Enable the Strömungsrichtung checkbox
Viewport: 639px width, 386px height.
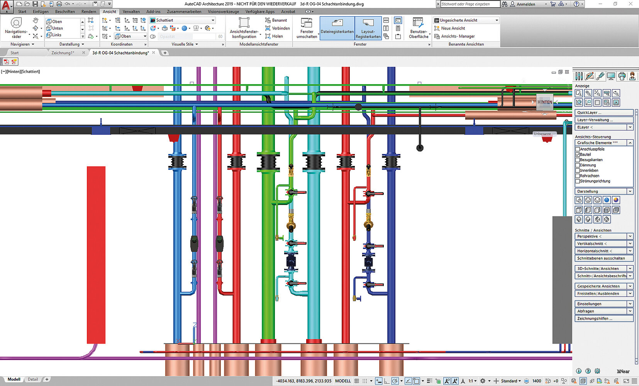click(x=578, y=181)
